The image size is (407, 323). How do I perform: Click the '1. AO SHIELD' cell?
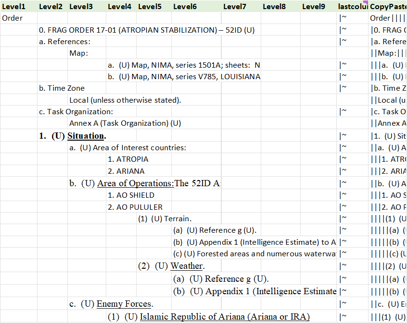131,195
